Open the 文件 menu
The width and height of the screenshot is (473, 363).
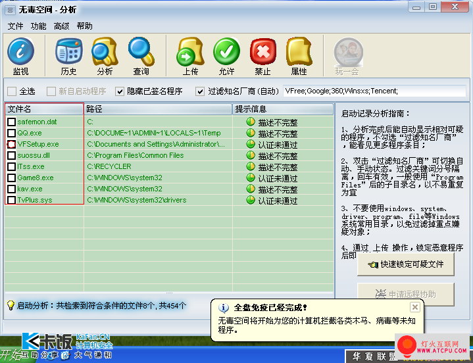pos(15,26)
